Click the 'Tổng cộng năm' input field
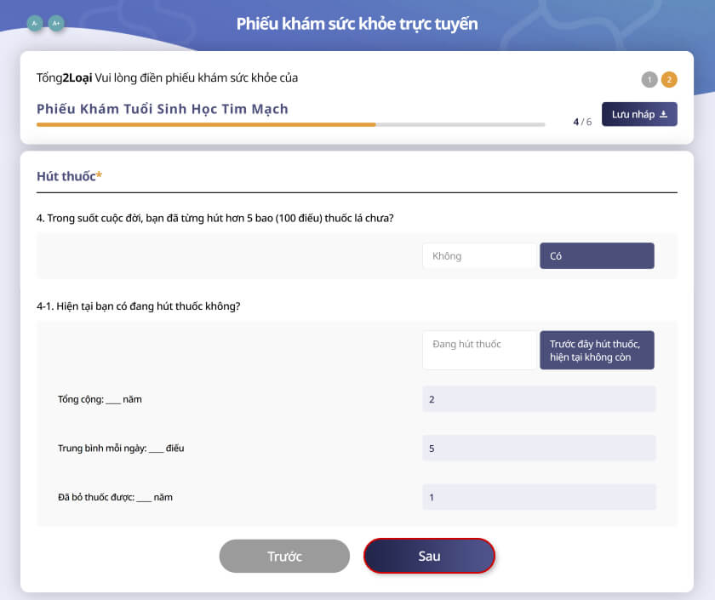Screen dimensions: 715x600 539,399
